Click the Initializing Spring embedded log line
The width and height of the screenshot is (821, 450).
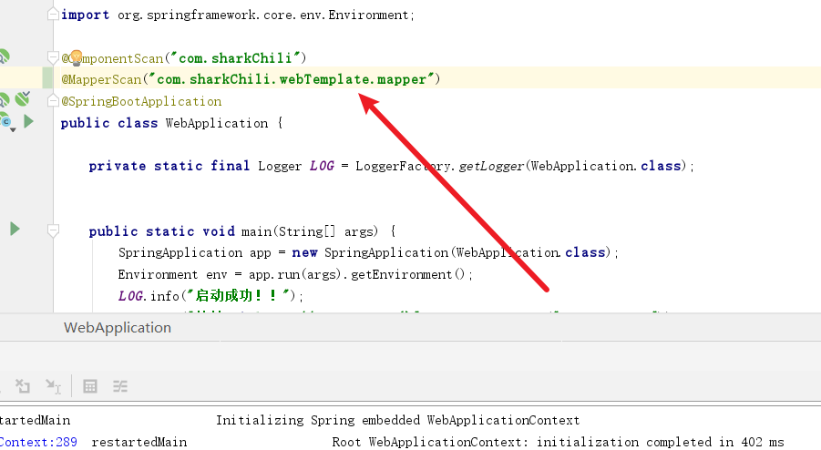(397, 420)
